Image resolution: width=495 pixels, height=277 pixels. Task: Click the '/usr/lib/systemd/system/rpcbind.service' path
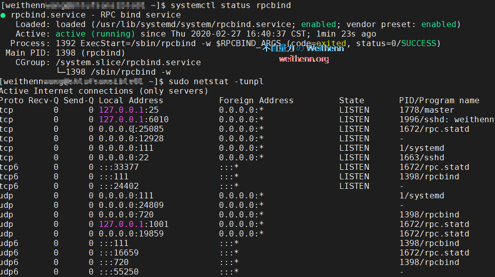(193, 24)
